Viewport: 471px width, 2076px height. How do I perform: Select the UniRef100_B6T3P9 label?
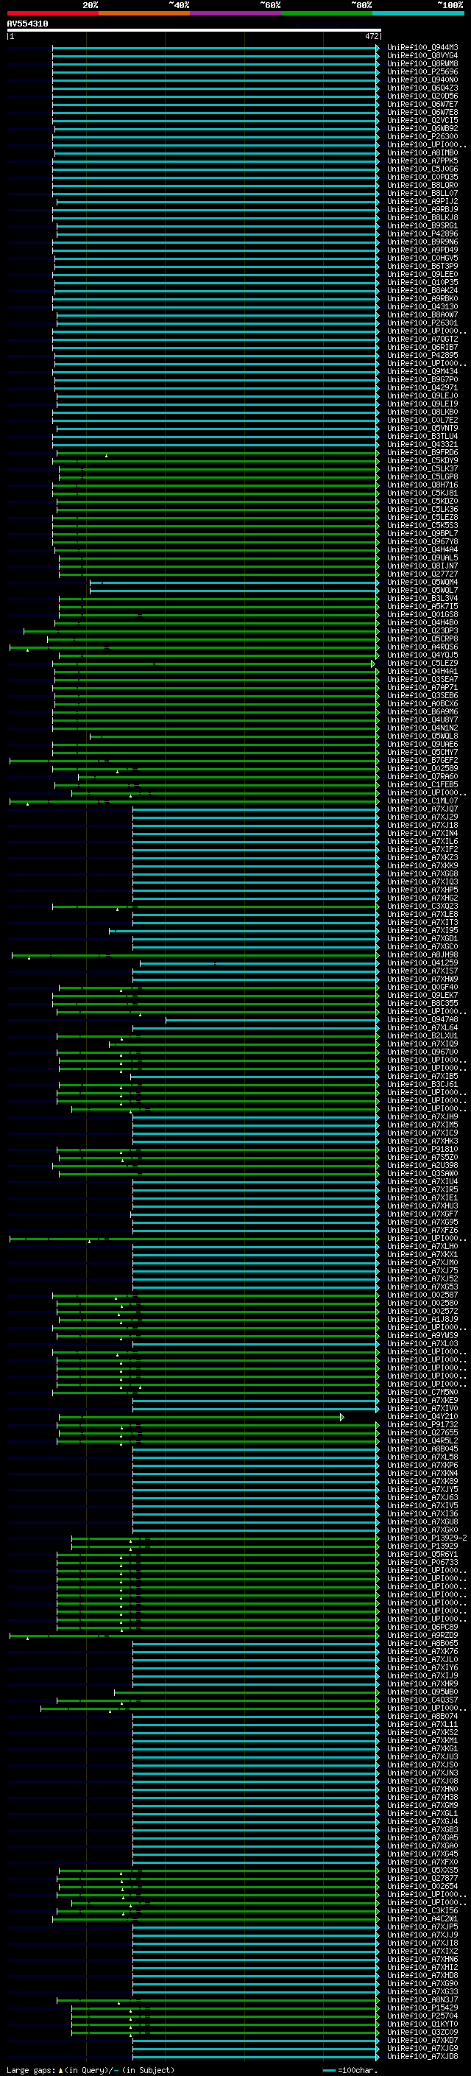pos(422,266)
